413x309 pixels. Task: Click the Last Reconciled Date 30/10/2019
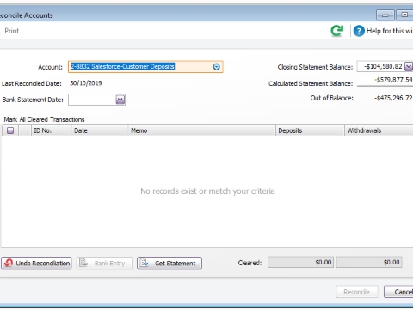click(86, 83)
